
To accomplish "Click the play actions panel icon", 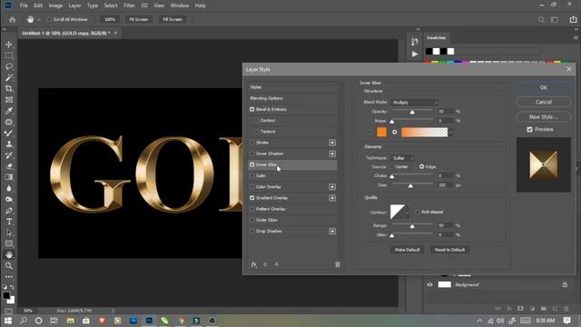I will point(415,54).
